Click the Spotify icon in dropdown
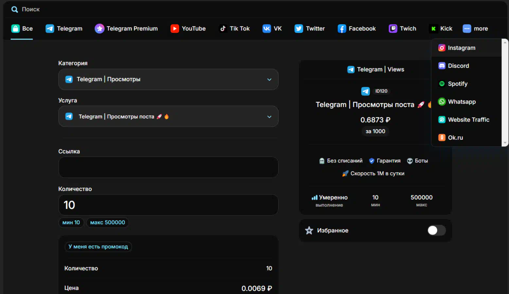This screenshot has height=294, width=509. click(x=442, y=84)
